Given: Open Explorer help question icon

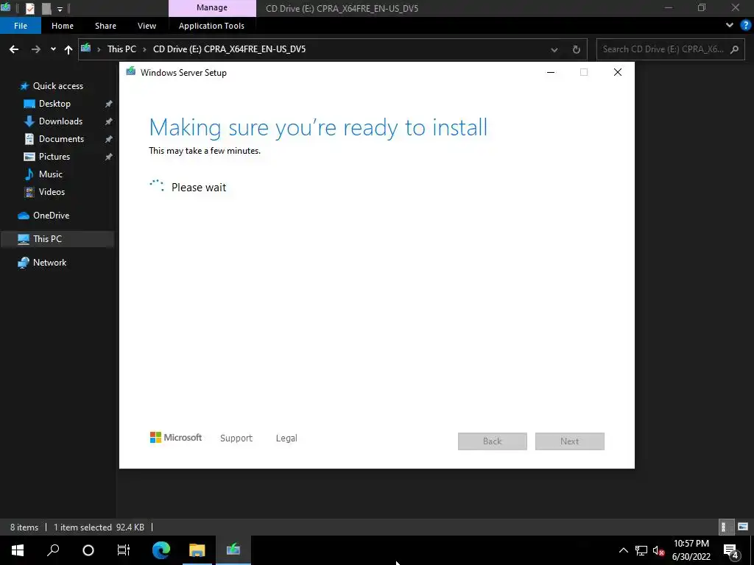Looking at the screenshot, I should coord(746,25).
